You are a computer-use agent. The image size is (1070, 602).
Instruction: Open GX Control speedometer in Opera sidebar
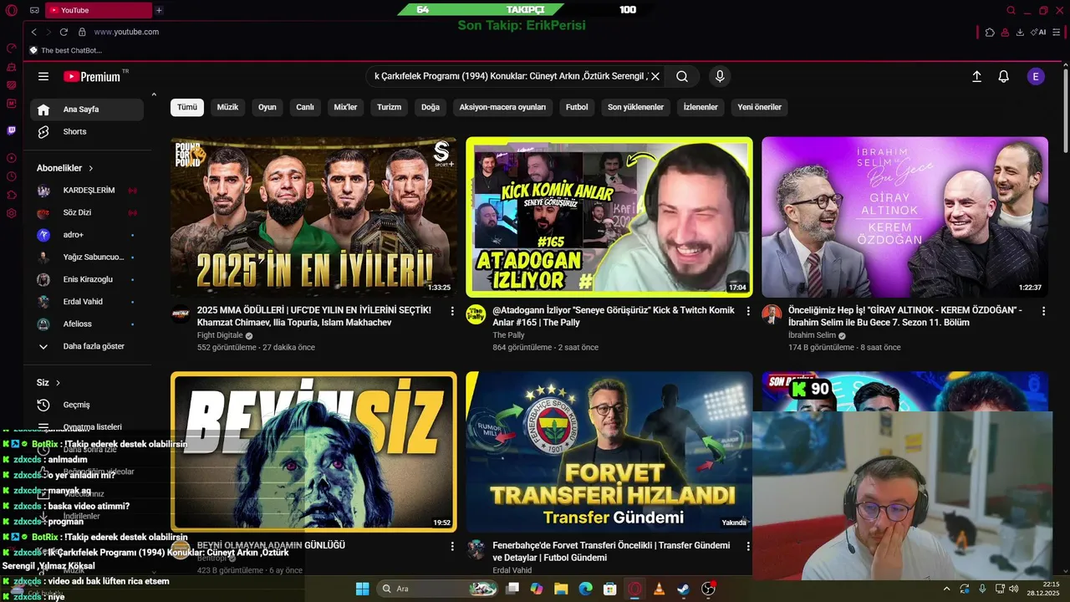[x=11, y=48]
